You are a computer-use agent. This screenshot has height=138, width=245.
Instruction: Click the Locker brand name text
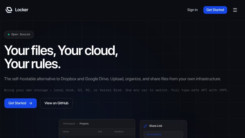[21, 10]
